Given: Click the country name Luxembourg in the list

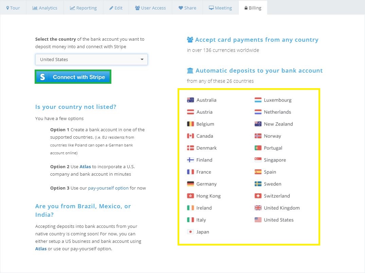Looking at the screenshot, I should 277,100.
